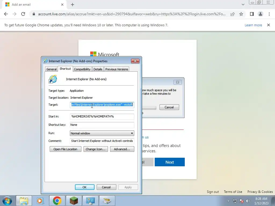This screenshot has height=206, width=275.
Task: Click Change Icon button
Action: [96, 149]
